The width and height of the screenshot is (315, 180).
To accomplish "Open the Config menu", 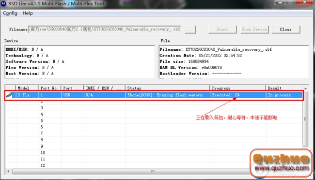I will [10, 13].
